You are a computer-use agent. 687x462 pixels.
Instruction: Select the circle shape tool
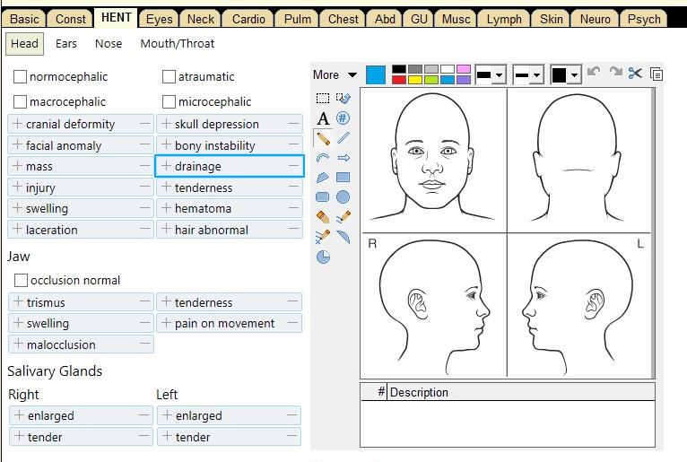tap(343, 197)
